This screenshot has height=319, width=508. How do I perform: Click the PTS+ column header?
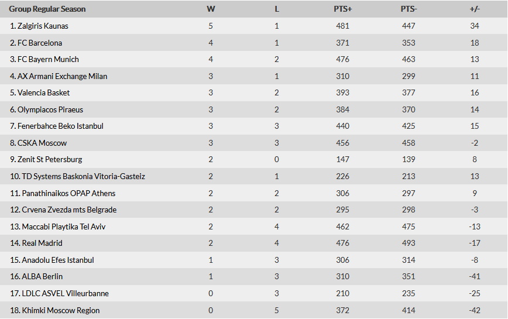tap(343, 9)
